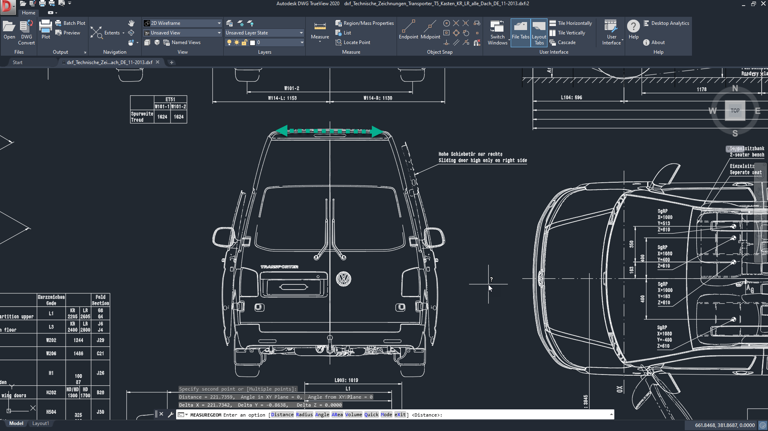Toggle Center object snap circle icon
Screen dimensions: 768x431
pos(447,23)
